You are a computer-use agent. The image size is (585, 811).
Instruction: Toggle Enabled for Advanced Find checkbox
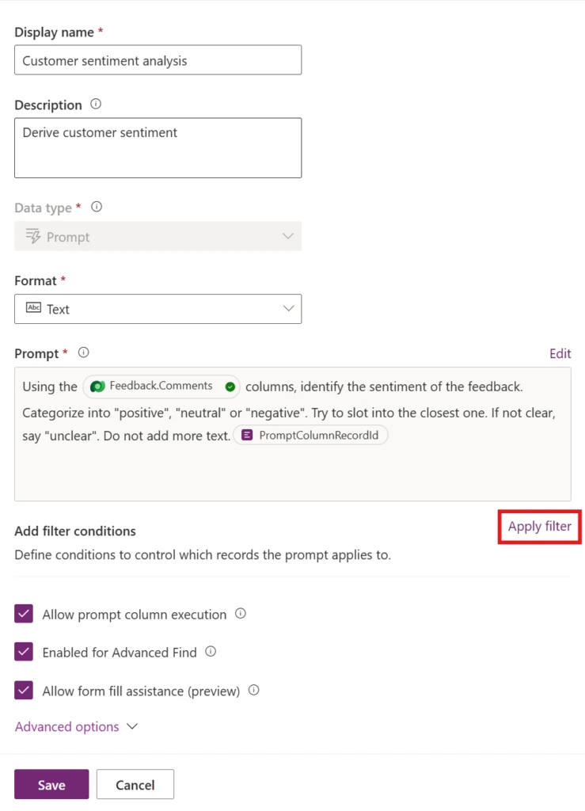click(24, 652)
